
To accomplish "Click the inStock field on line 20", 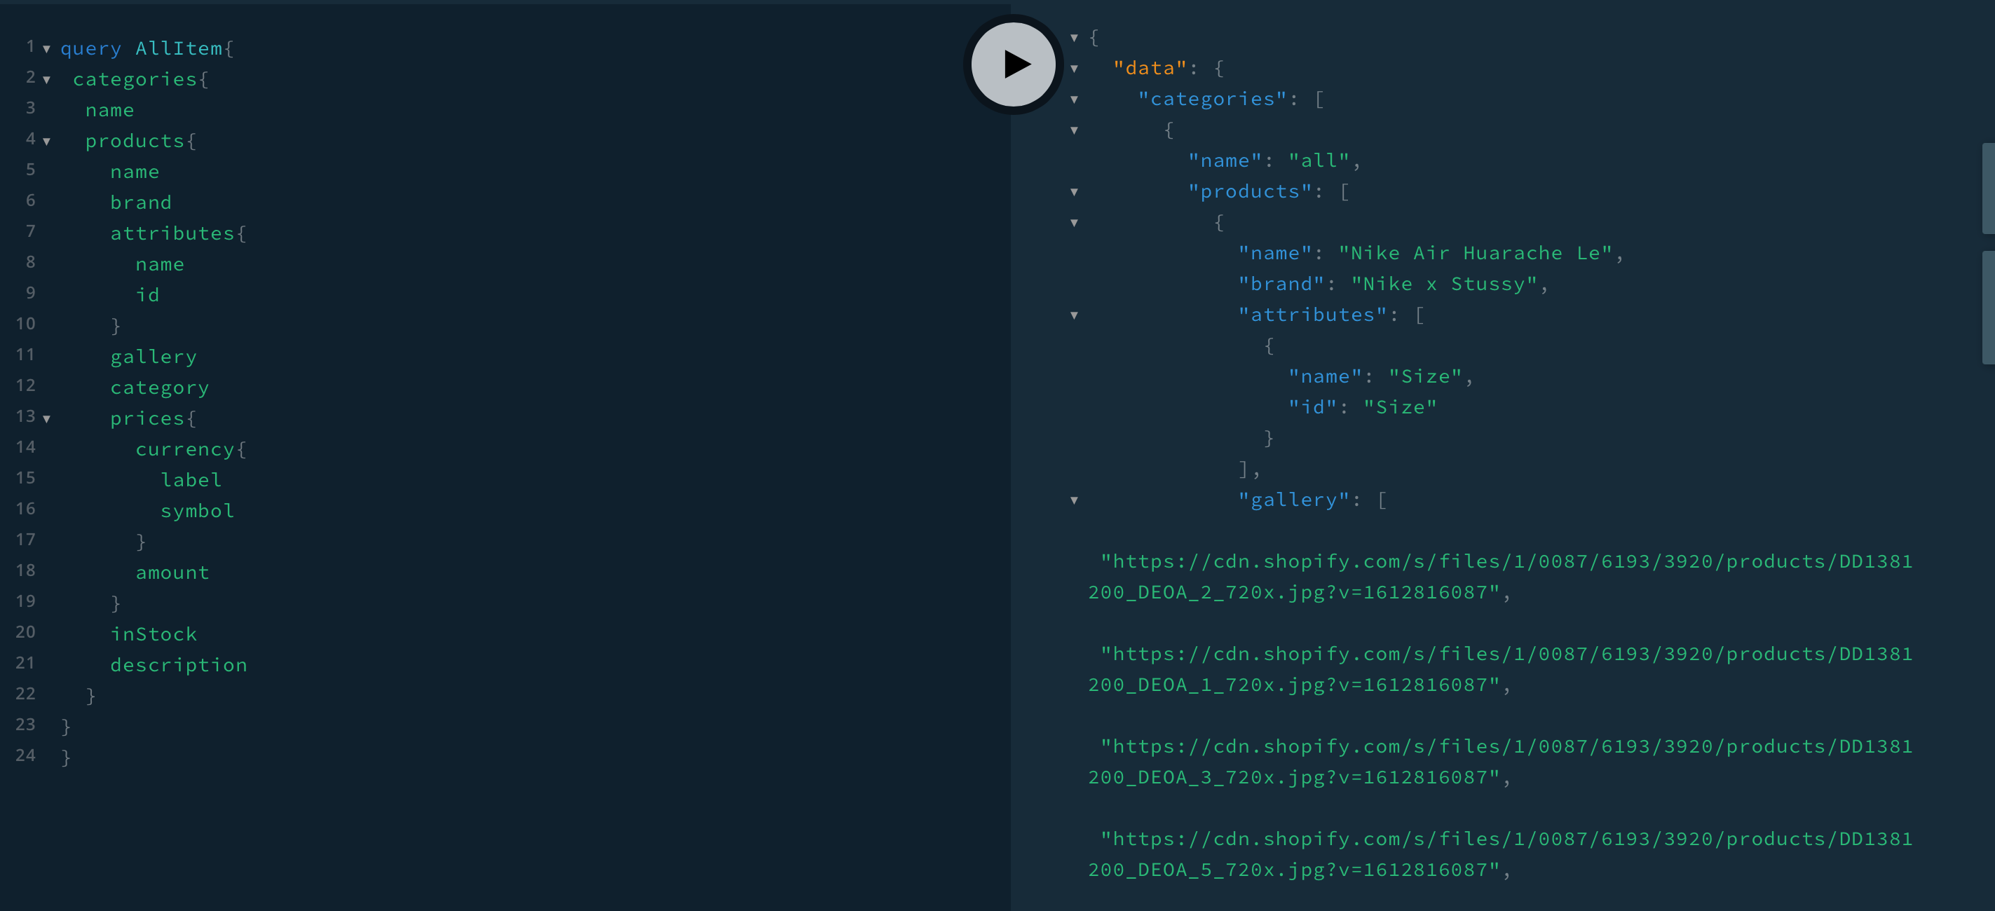I will (154, 634).
